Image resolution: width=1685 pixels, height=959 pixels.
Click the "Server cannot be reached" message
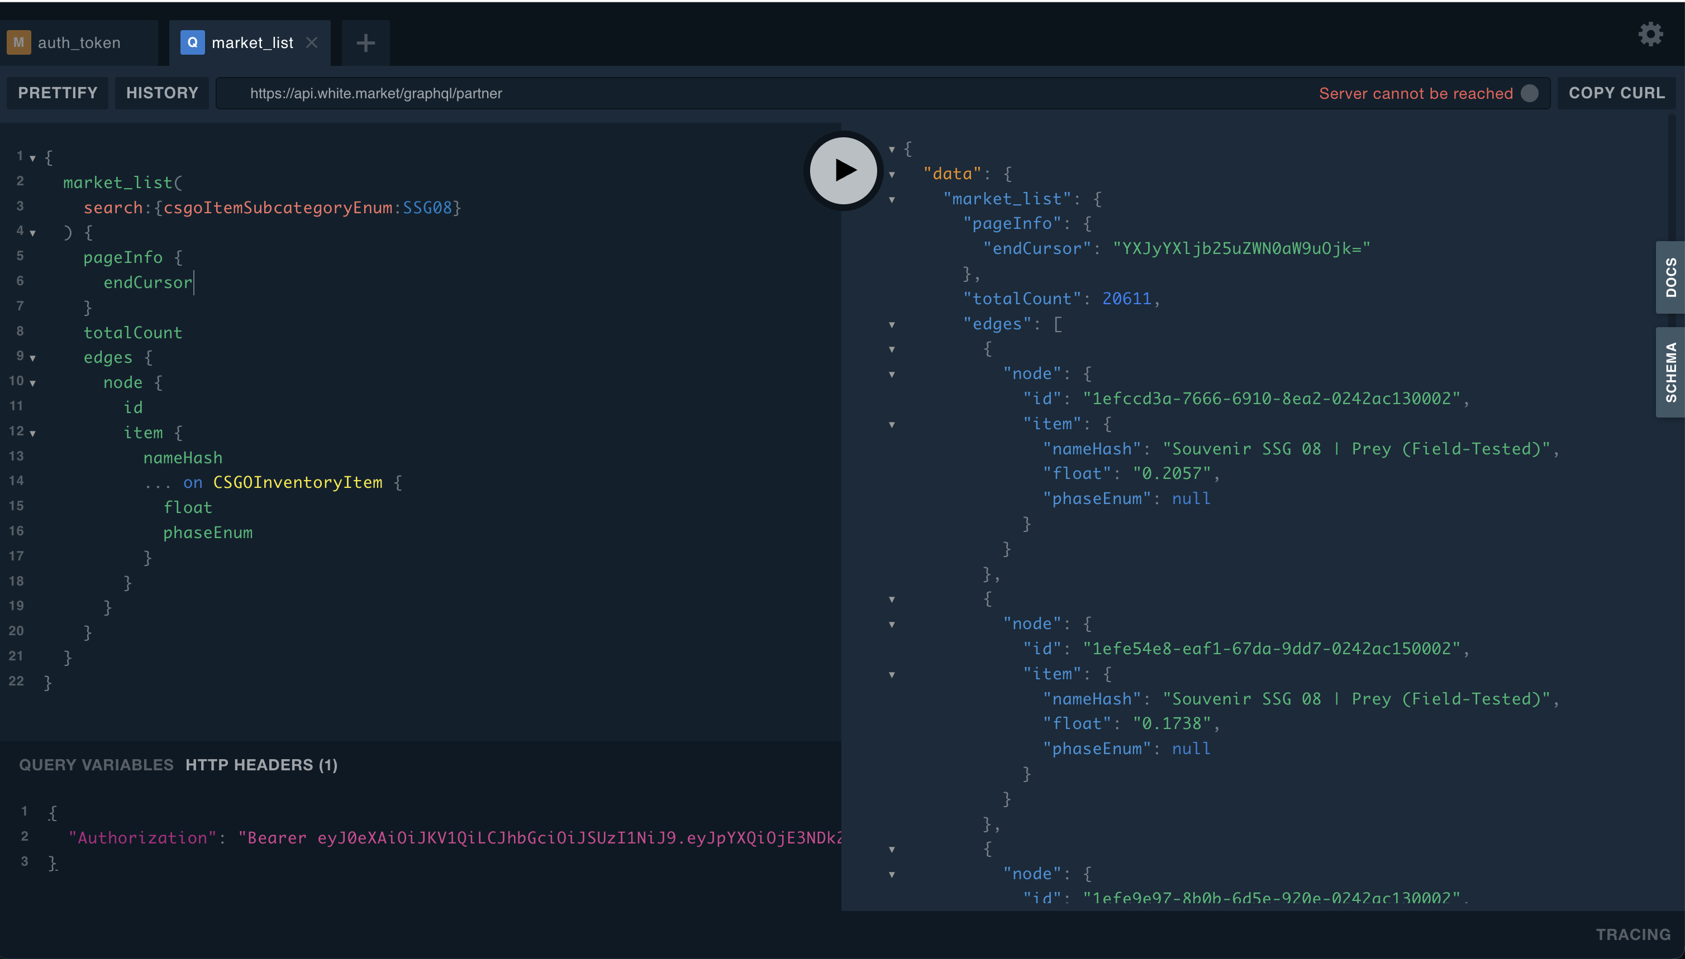coord(1415,94)
